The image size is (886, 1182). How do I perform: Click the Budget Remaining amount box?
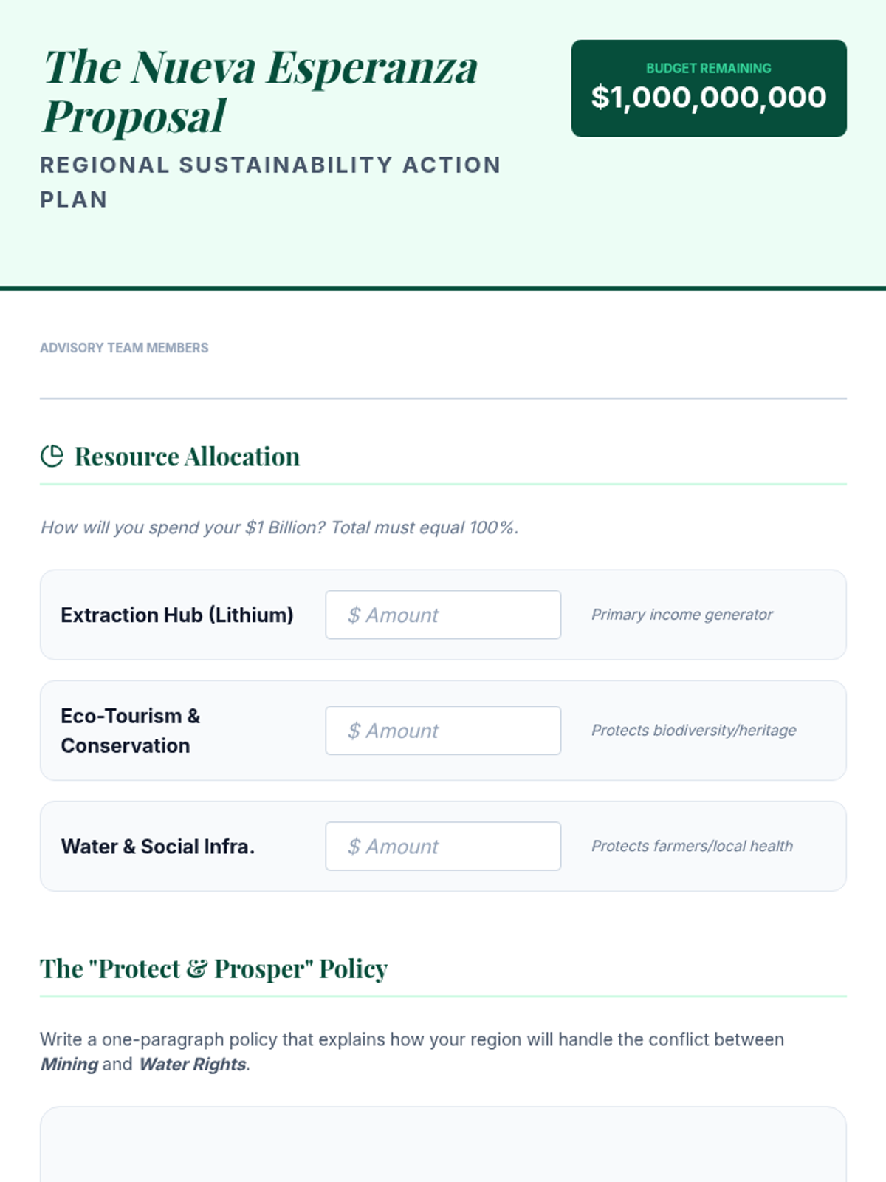click(709, 88)
